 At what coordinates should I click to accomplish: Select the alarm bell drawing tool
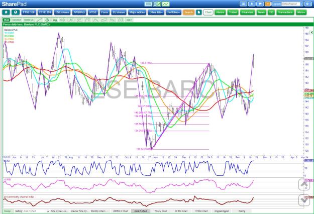(x=47, y=20)
